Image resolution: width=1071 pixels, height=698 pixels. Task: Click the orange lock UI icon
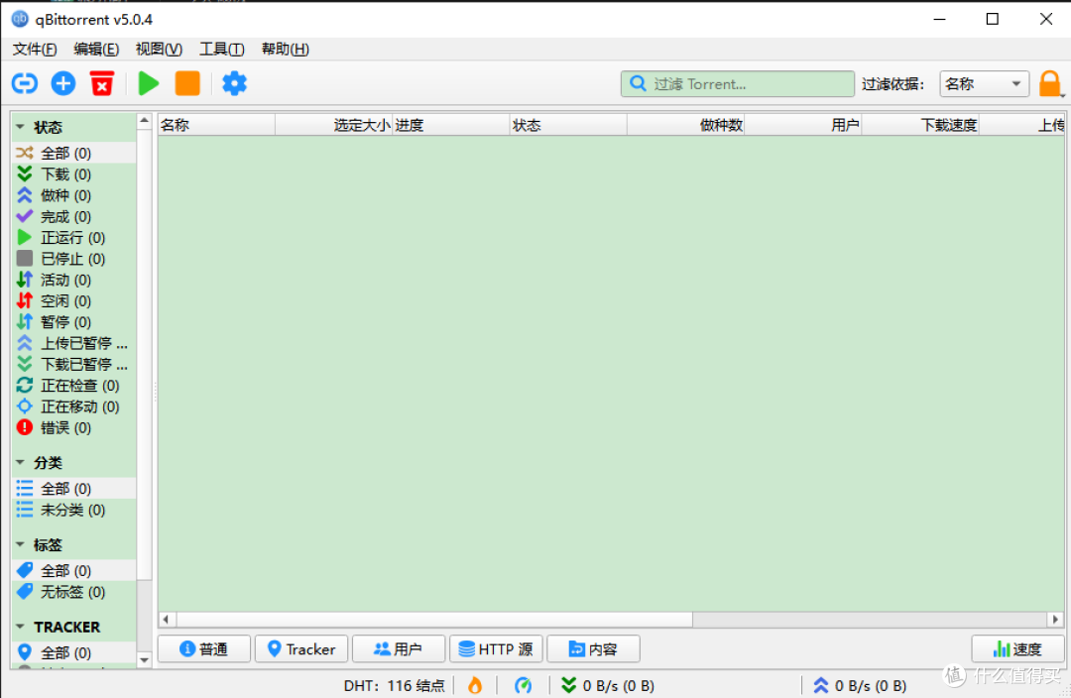(x=1050, y=84)
